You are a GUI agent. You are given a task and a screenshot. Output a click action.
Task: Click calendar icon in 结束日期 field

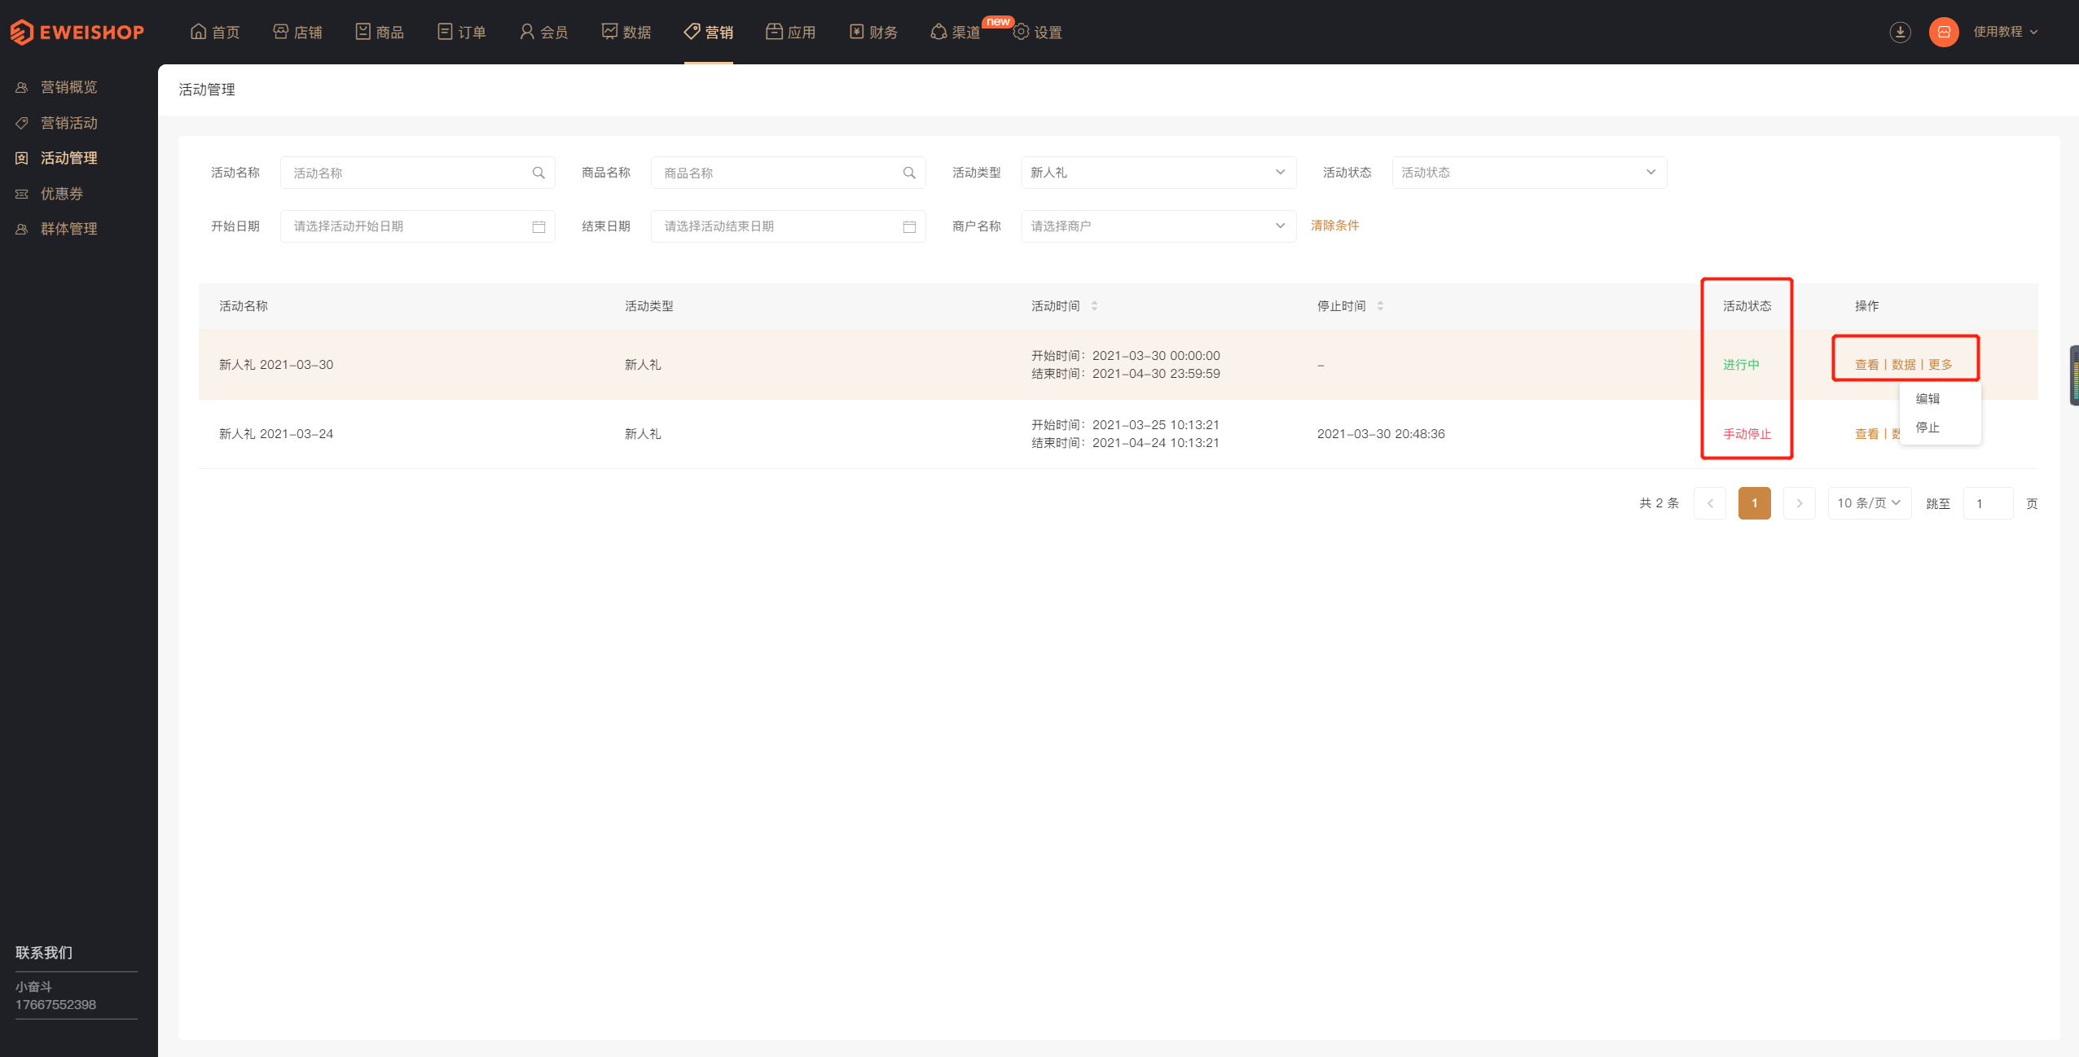coord(909,226)
